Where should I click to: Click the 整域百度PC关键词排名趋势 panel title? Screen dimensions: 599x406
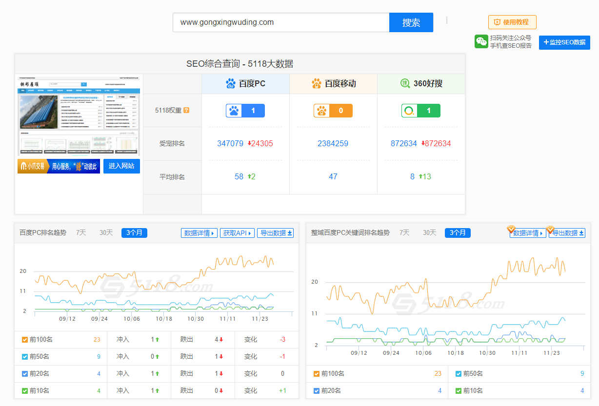351,233
